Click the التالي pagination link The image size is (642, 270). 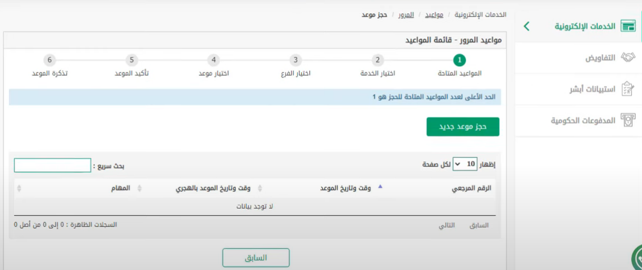pos(447,226)
